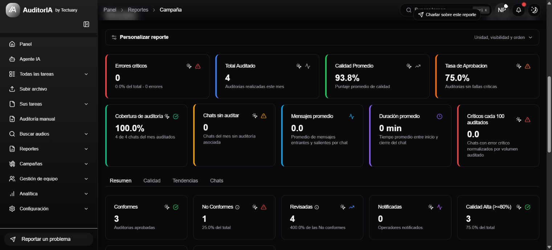Click the info icon beside No Conformes
Viewport: 552px width, 250px height.
tap(237, 207)
